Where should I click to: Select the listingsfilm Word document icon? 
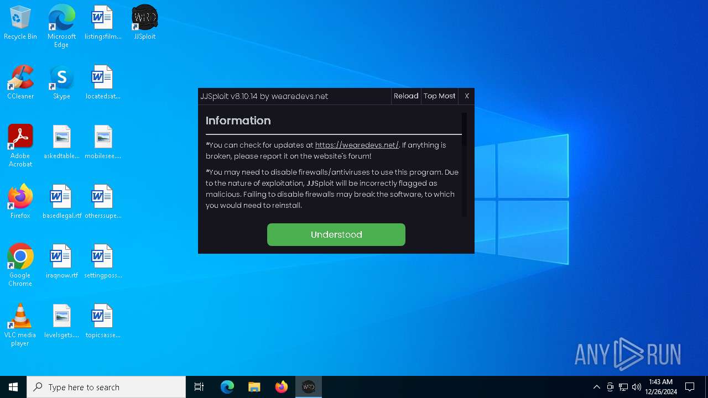coord(103,23)
